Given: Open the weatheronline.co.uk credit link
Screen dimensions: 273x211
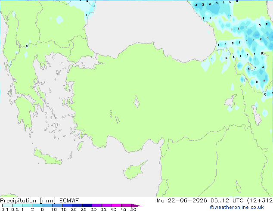Looking at the screenshot, I should coord(237,207).
